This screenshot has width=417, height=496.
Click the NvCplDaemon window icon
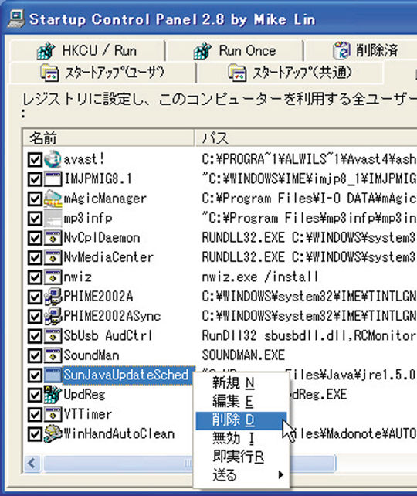(53, 238)
